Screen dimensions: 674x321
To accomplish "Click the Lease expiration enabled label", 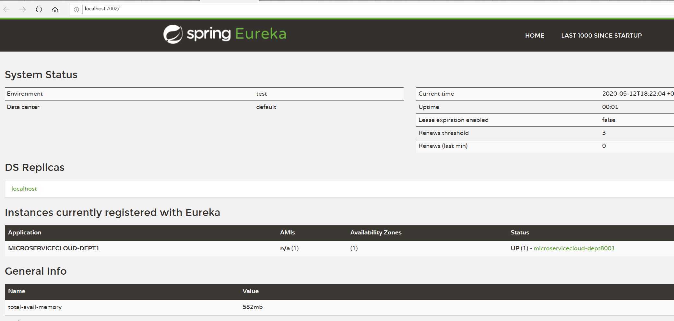I will 453,120.
